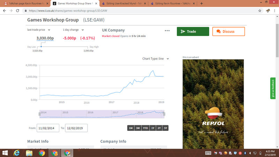
Task: Click the OneNote tray icon
Action: 220,153
